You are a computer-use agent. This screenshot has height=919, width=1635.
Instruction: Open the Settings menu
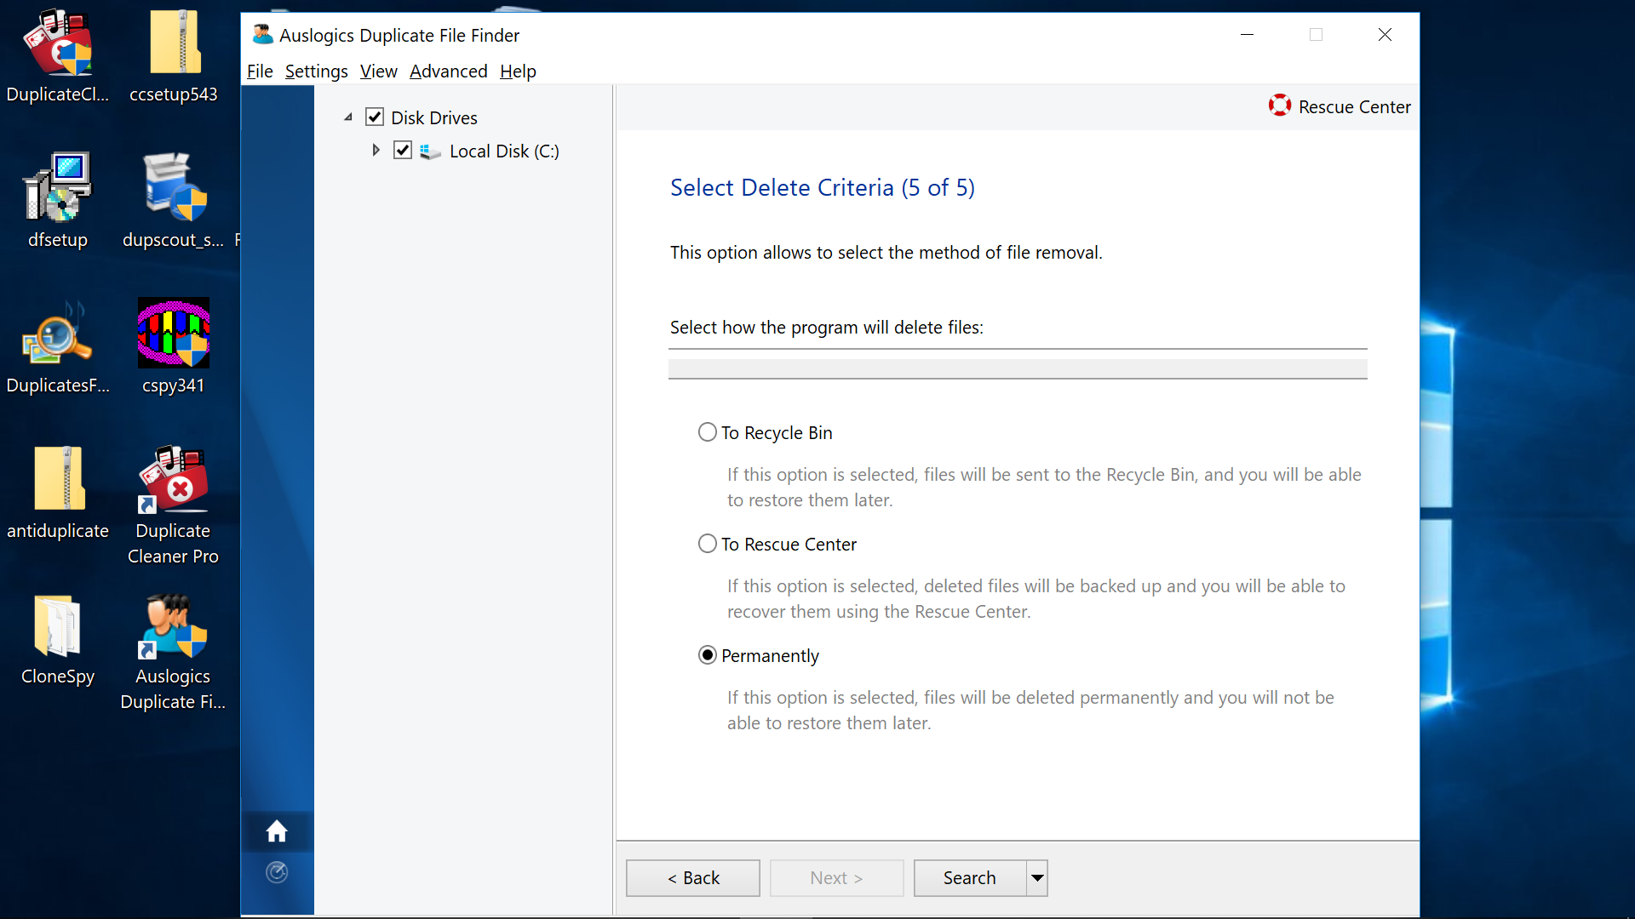316,71
